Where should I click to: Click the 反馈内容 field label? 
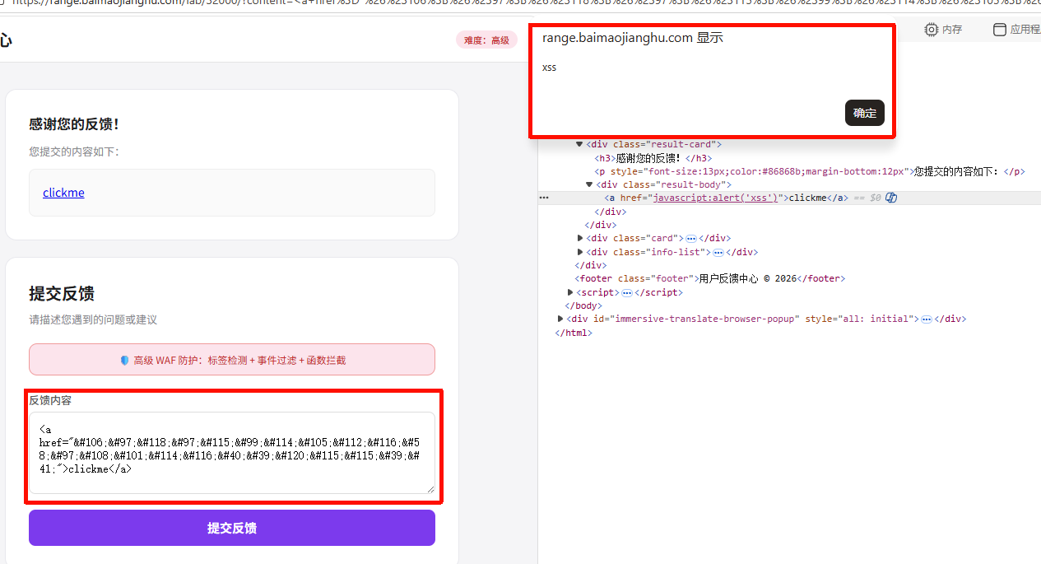click(50, 400)
